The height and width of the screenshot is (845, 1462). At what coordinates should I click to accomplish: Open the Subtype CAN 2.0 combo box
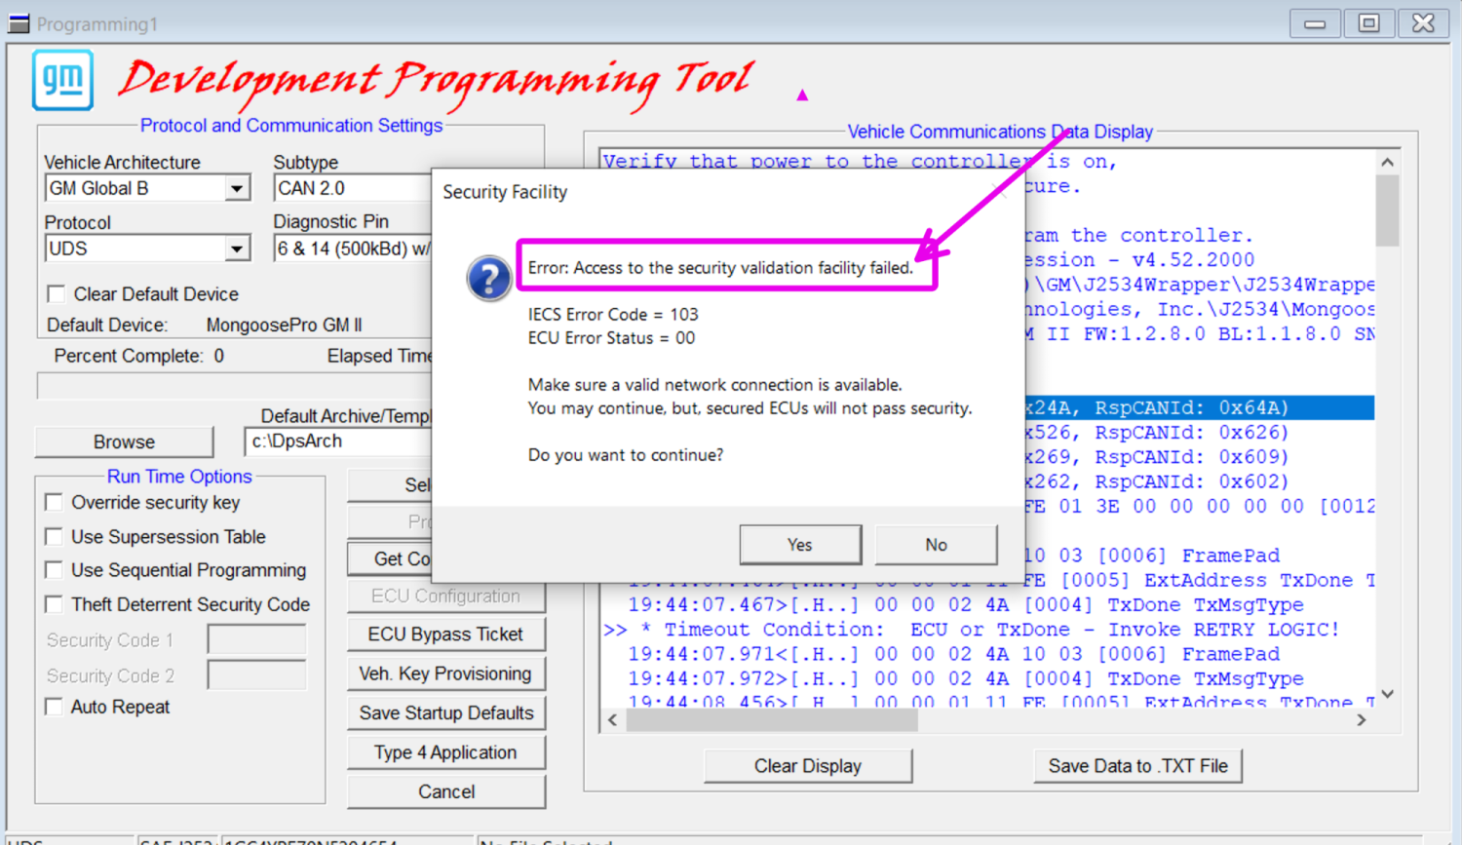point(353,188)
